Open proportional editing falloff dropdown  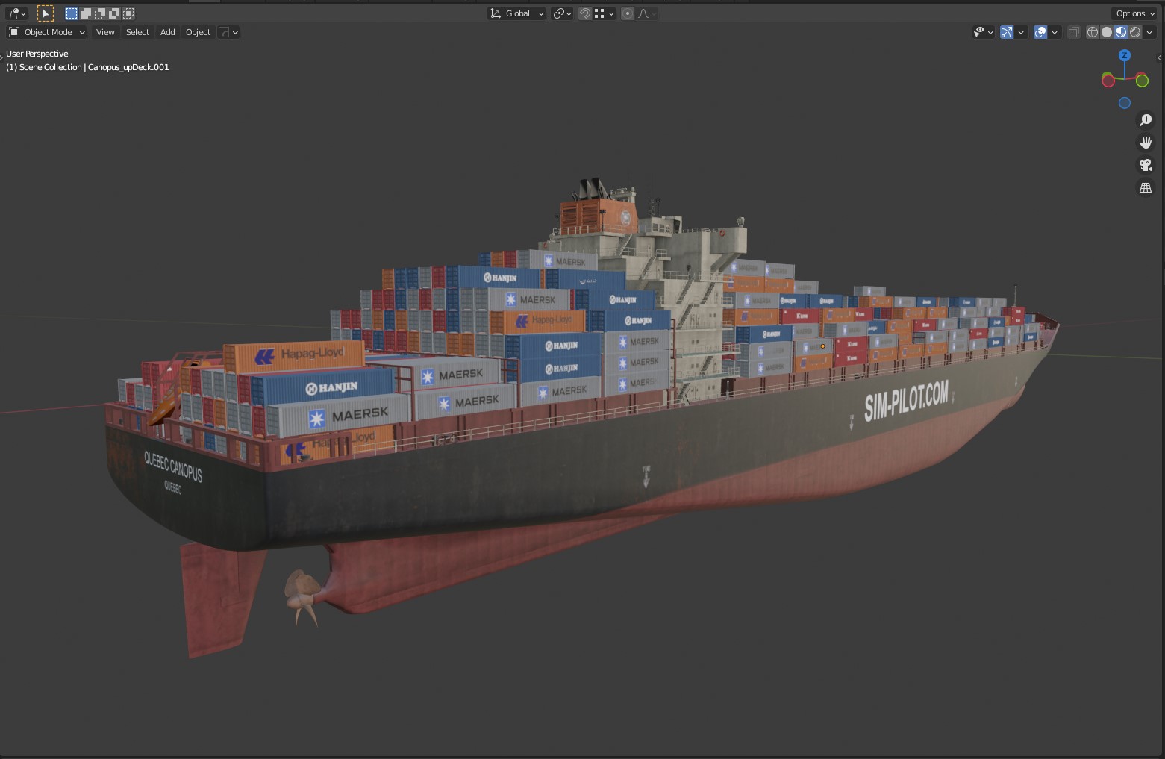coord(646,13)
